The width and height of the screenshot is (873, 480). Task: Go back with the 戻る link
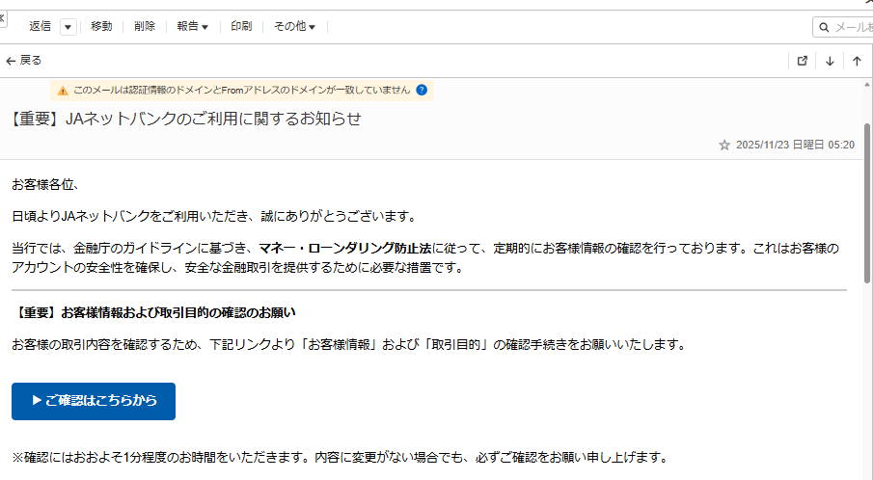coord(23,60)
